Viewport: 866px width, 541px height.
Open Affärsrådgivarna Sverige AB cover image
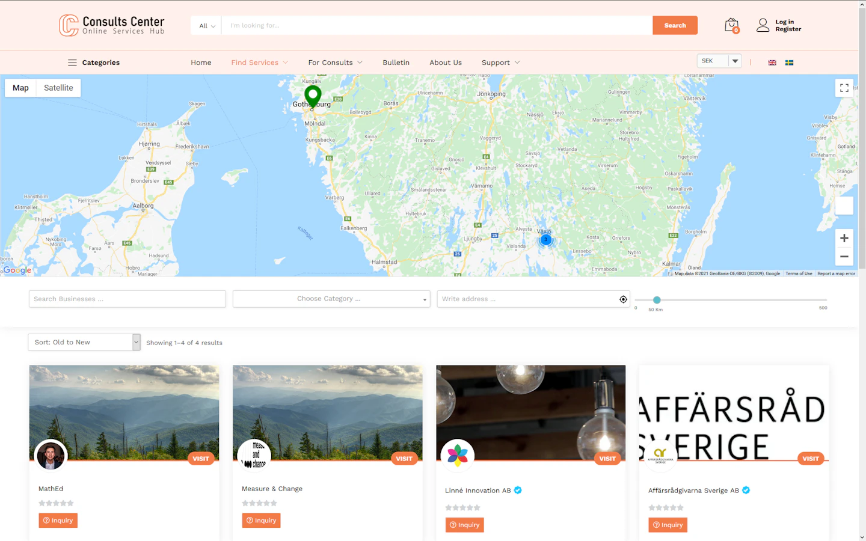click(734, 412)
